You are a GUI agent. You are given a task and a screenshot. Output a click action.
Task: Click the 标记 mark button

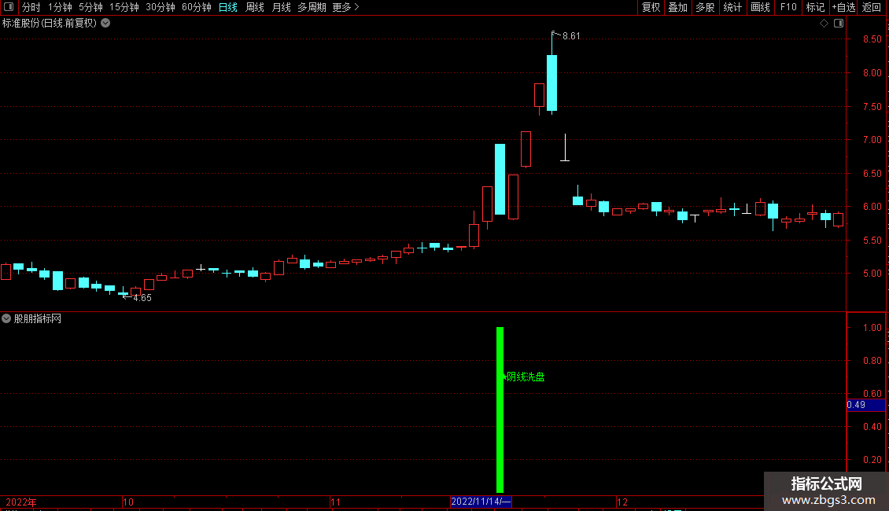pyautogui.click(x=815, y=7)
